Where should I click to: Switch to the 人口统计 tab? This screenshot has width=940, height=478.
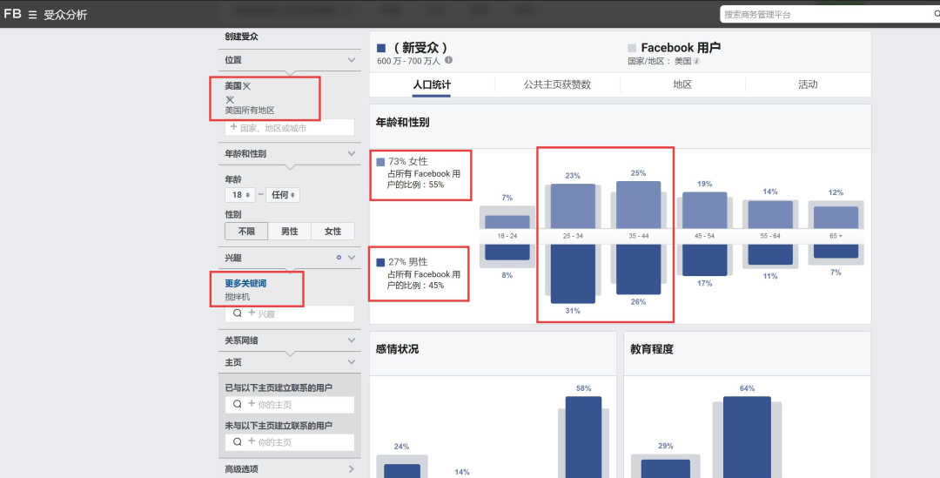tap(432, 84)
